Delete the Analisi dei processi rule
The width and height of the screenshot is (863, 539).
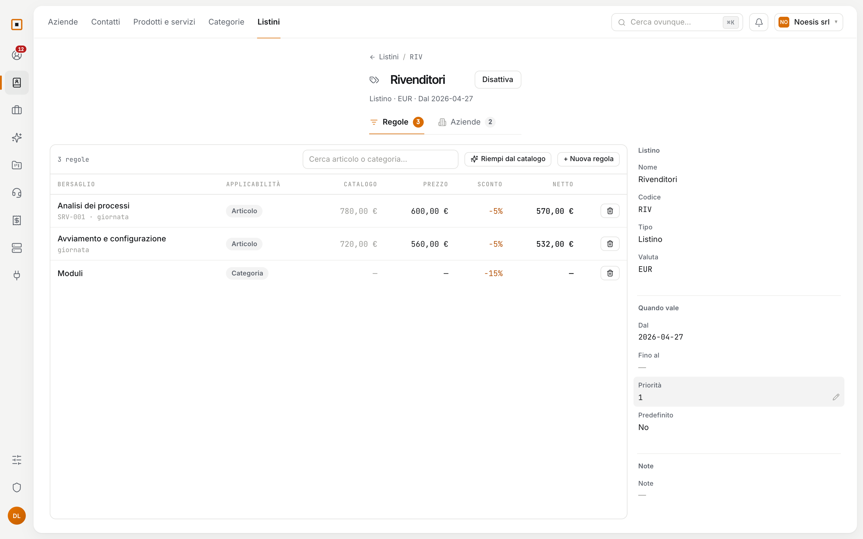tap(610, 211)
